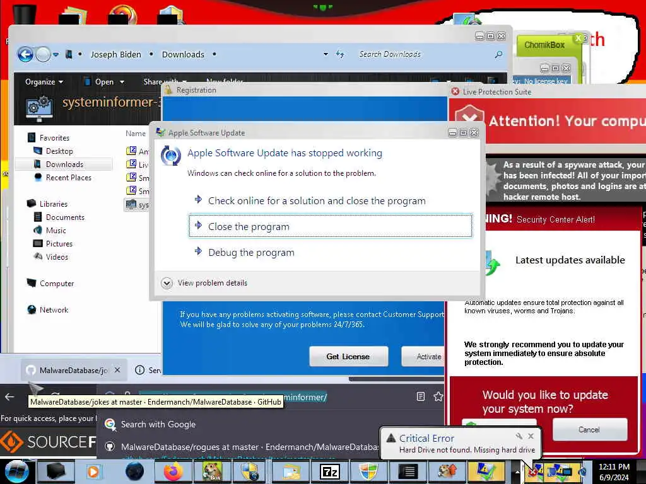Viewport: 646px width, 484px height.
Task: Select the Joseph Biden breadcrumb
Action: [116, 54]
